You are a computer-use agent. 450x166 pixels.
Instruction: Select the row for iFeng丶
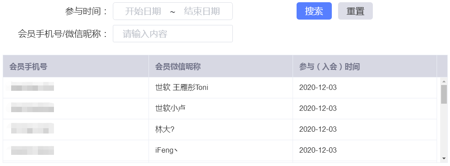(220, 150)
